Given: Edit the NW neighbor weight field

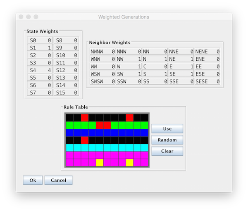Looking at the screenshot, I should click(129, 59).
